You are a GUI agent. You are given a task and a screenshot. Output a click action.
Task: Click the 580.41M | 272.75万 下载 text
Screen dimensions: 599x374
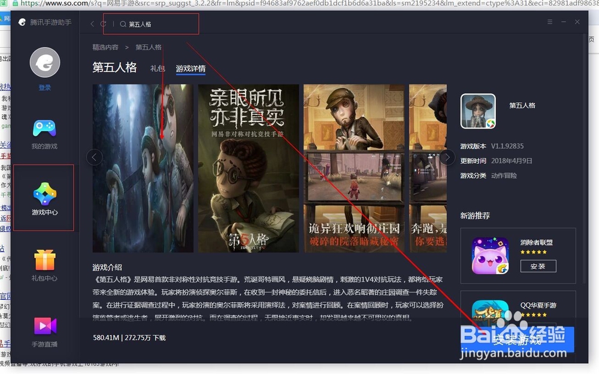click(129, 337)
